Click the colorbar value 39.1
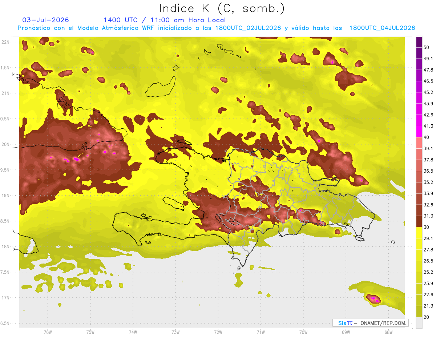436x337 pixels. pos(429,149)
